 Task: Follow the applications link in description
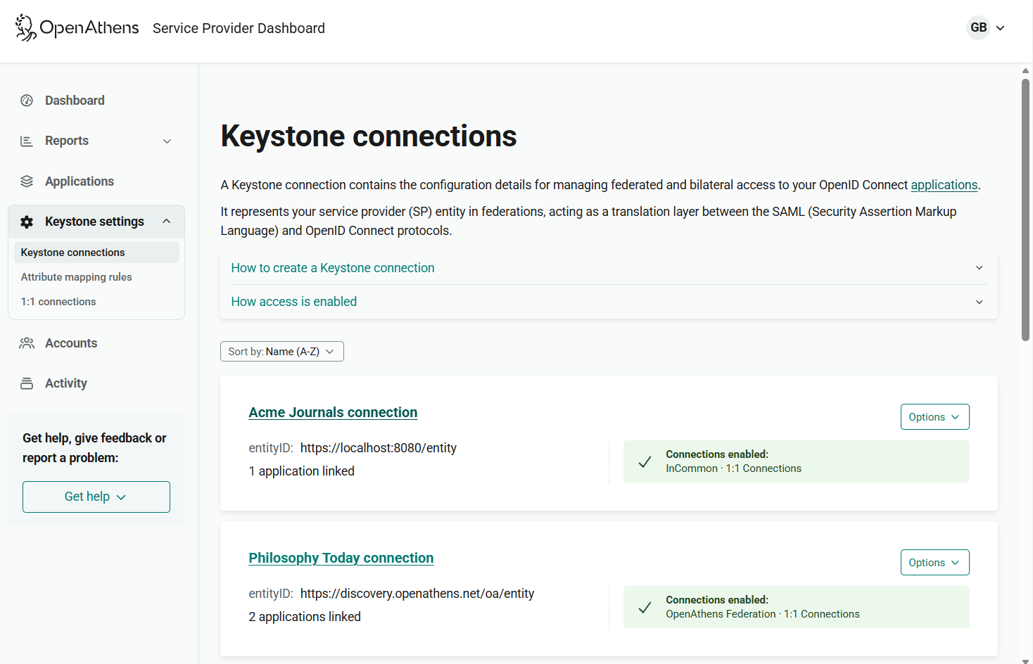pos(944,185)
